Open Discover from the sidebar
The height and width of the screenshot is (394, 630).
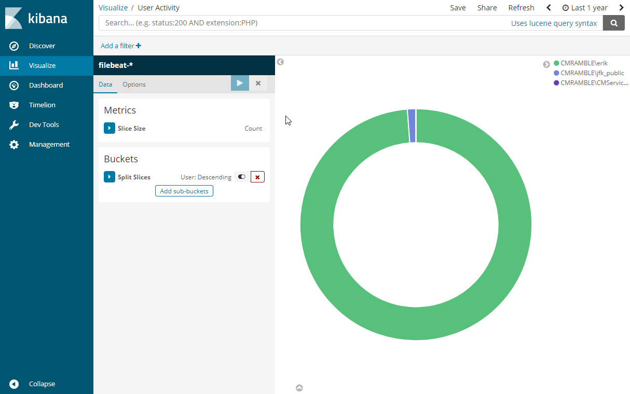point(42,46)
